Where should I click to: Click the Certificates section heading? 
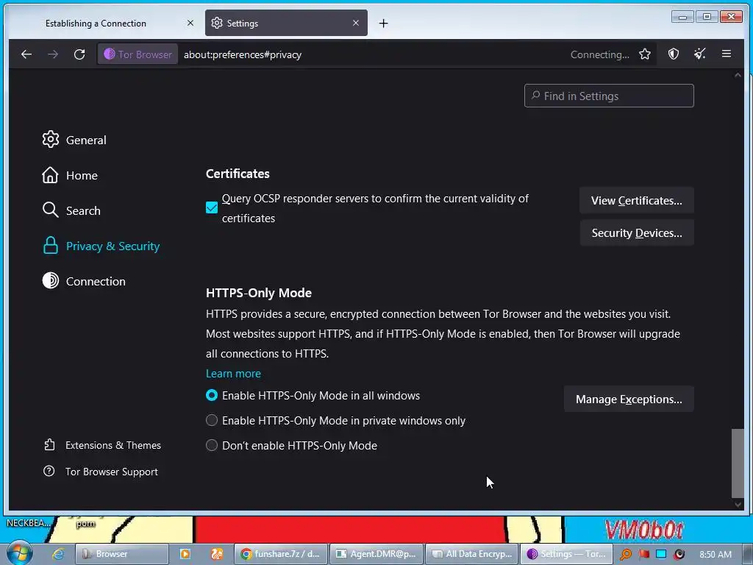pyautogui.click(x=238, y=174)
